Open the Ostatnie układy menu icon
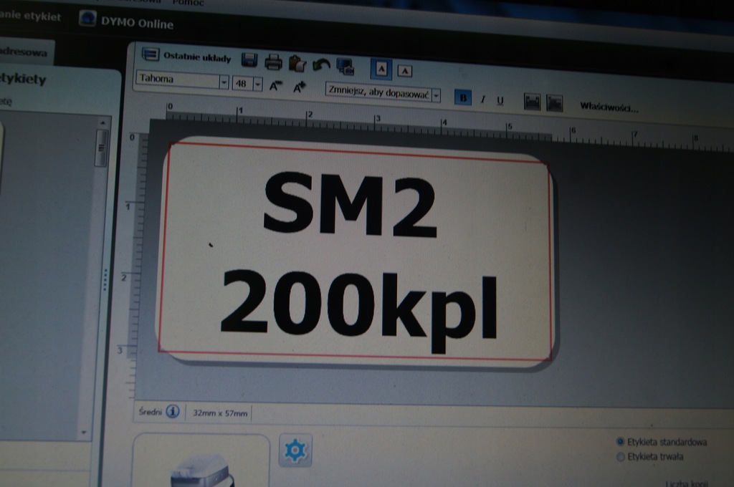The height and width of the screenshot is (487, 734). (151, 57)
